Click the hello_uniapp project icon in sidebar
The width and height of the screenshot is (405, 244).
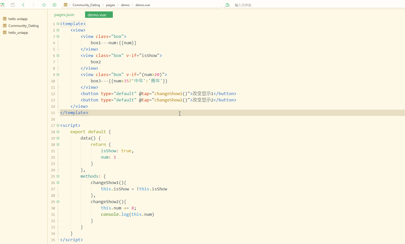coord(5,32)
